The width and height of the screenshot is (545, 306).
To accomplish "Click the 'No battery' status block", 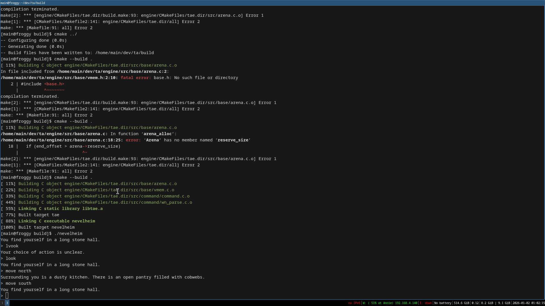I will tap(443, 303).
